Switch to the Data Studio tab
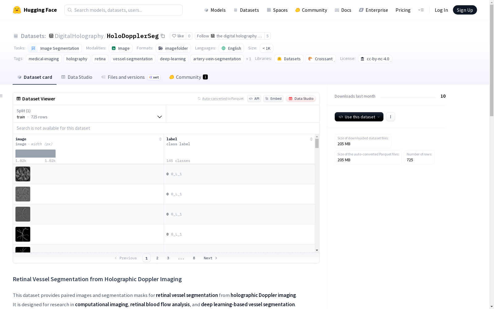 [x=77, y=77]
